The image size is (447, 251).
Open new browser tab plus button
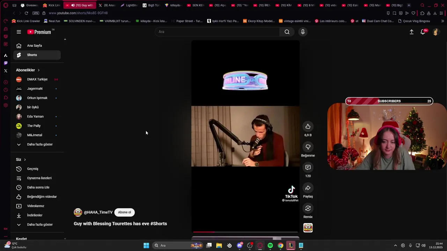click(x=409, y=5)
